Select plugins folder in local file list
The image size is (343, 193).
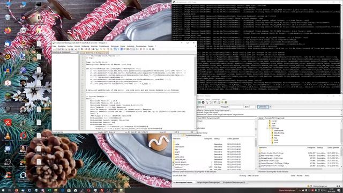[177, 152]
